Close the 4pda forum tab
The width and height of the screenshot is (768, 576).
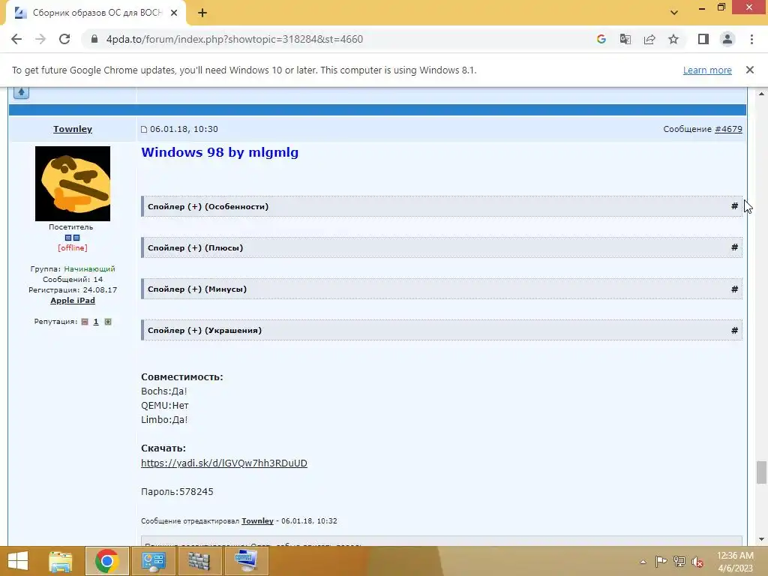[174, 13]
